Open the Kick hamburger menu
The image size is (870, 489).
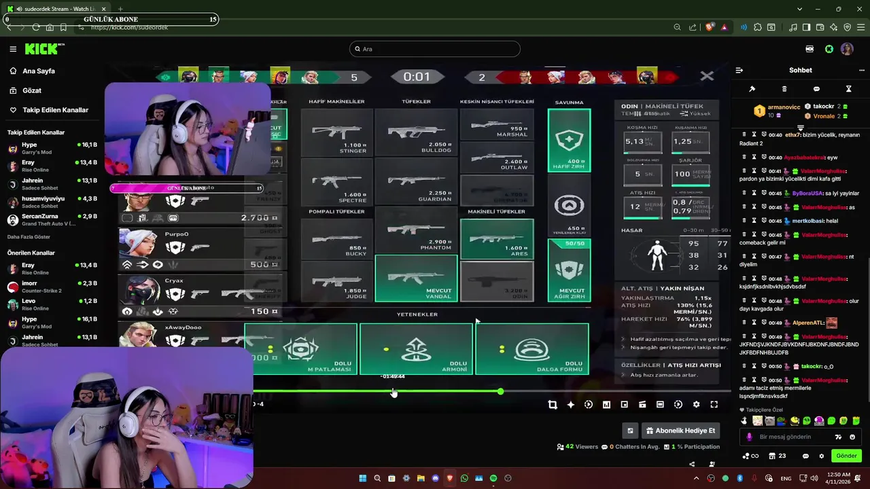click(x=13, y=49)
